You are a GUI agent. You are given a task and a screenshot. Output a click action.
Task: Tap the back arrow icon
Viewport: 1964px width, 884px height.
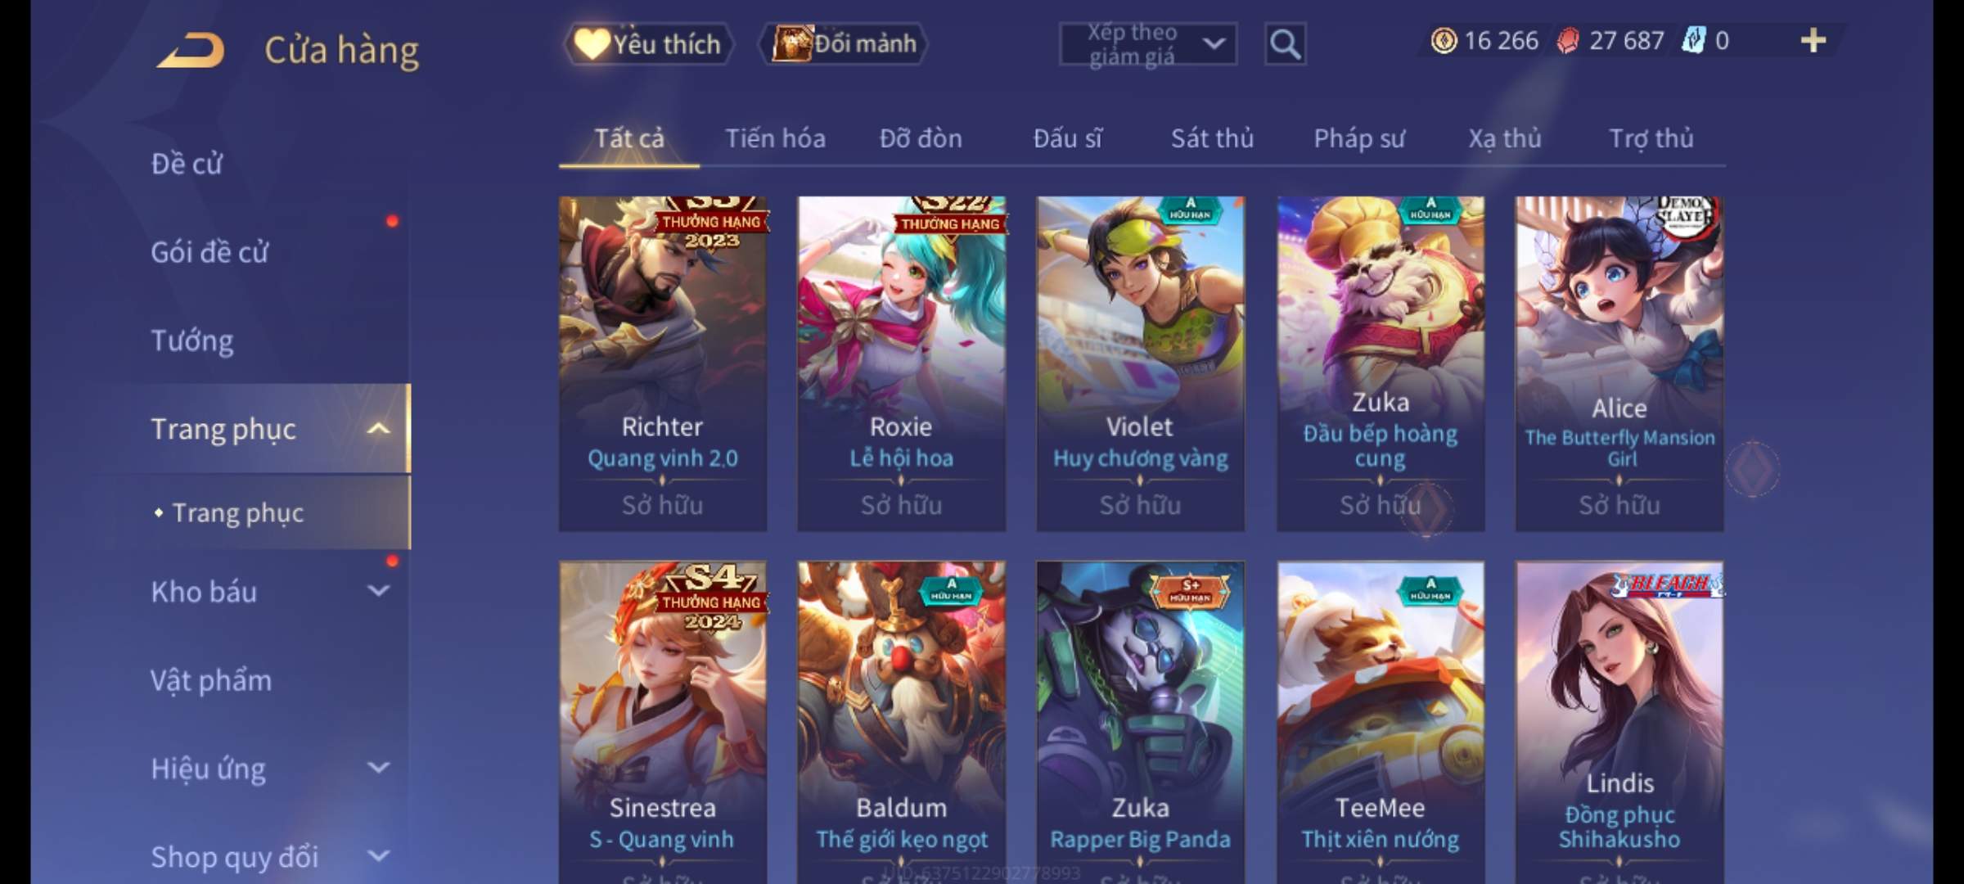coord(191,50)
